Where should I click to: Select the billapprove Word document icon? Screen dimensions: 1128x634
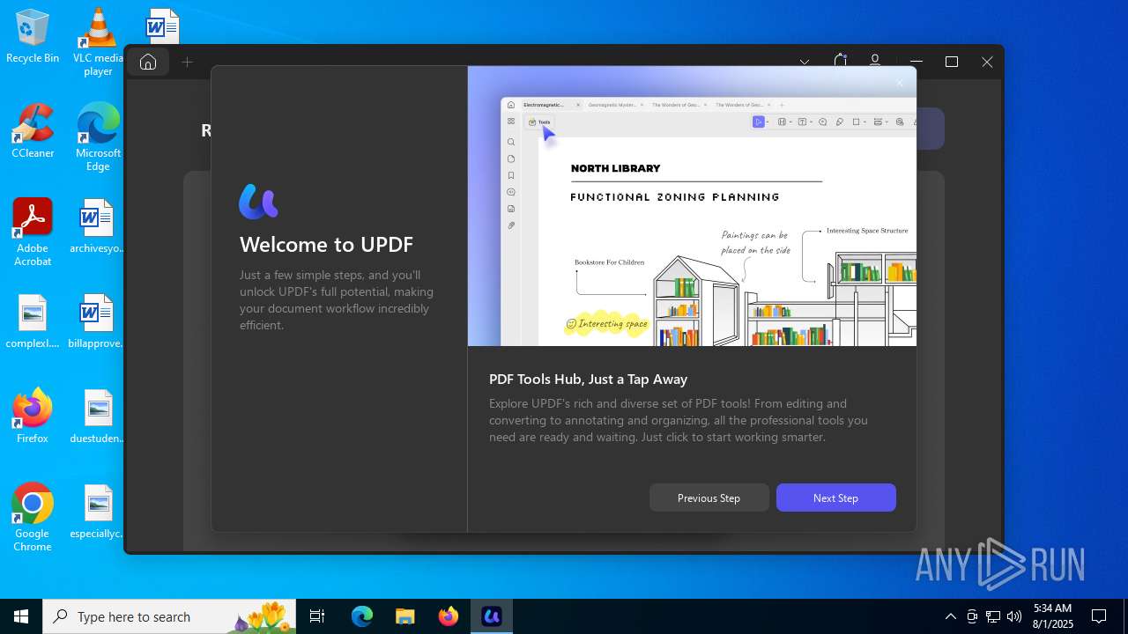click(x=98, y=321)
